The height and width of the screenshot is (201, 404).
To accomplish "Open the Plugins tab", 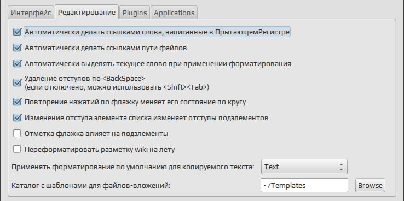I will point(135,13).
